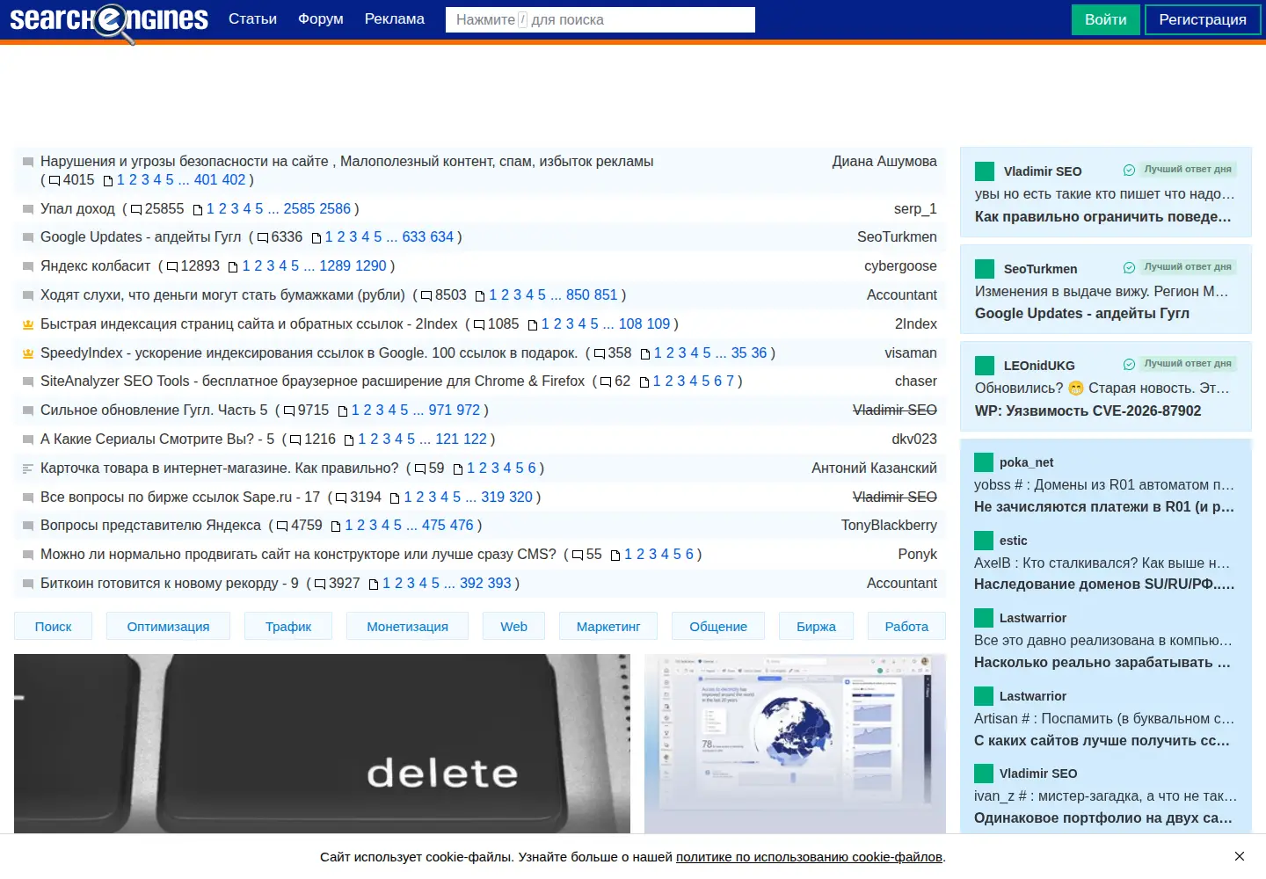Select the Общение category tab
This screenshot has height=879, width=1266.
[x=718, y=627]
